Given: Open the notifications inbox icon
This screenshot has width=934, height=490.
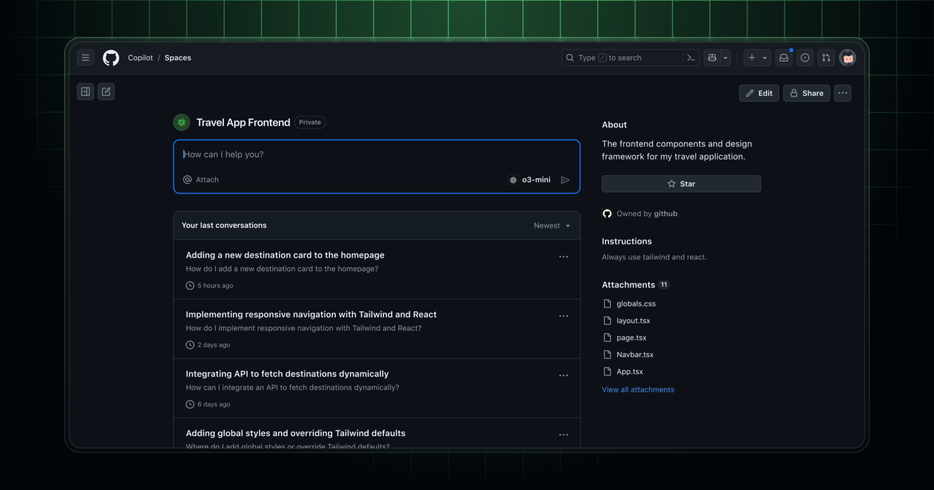Looking at the screenshot, I should click(783, 57).
